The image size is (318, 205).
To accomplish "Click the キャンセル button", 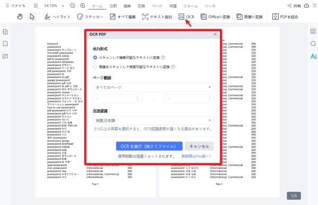I will (x=199, y=146).
